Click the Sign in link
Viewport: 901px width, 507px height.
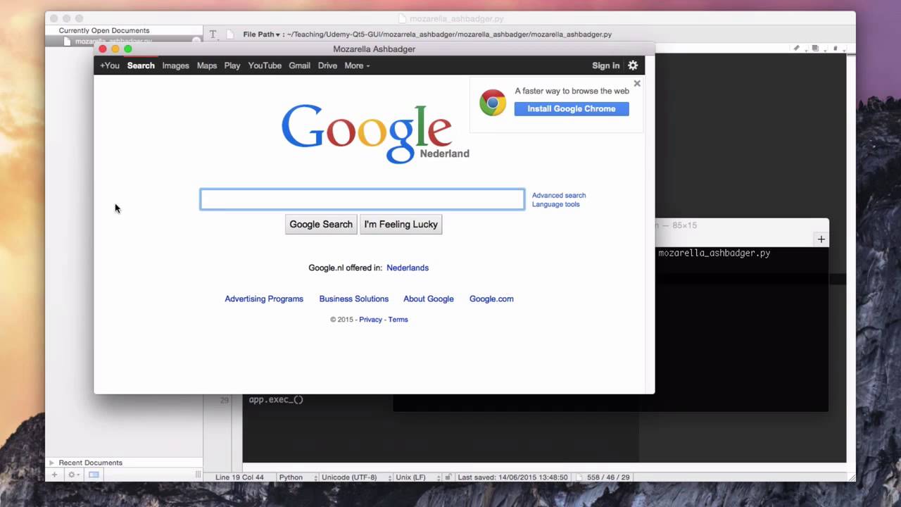click(605, 65)
